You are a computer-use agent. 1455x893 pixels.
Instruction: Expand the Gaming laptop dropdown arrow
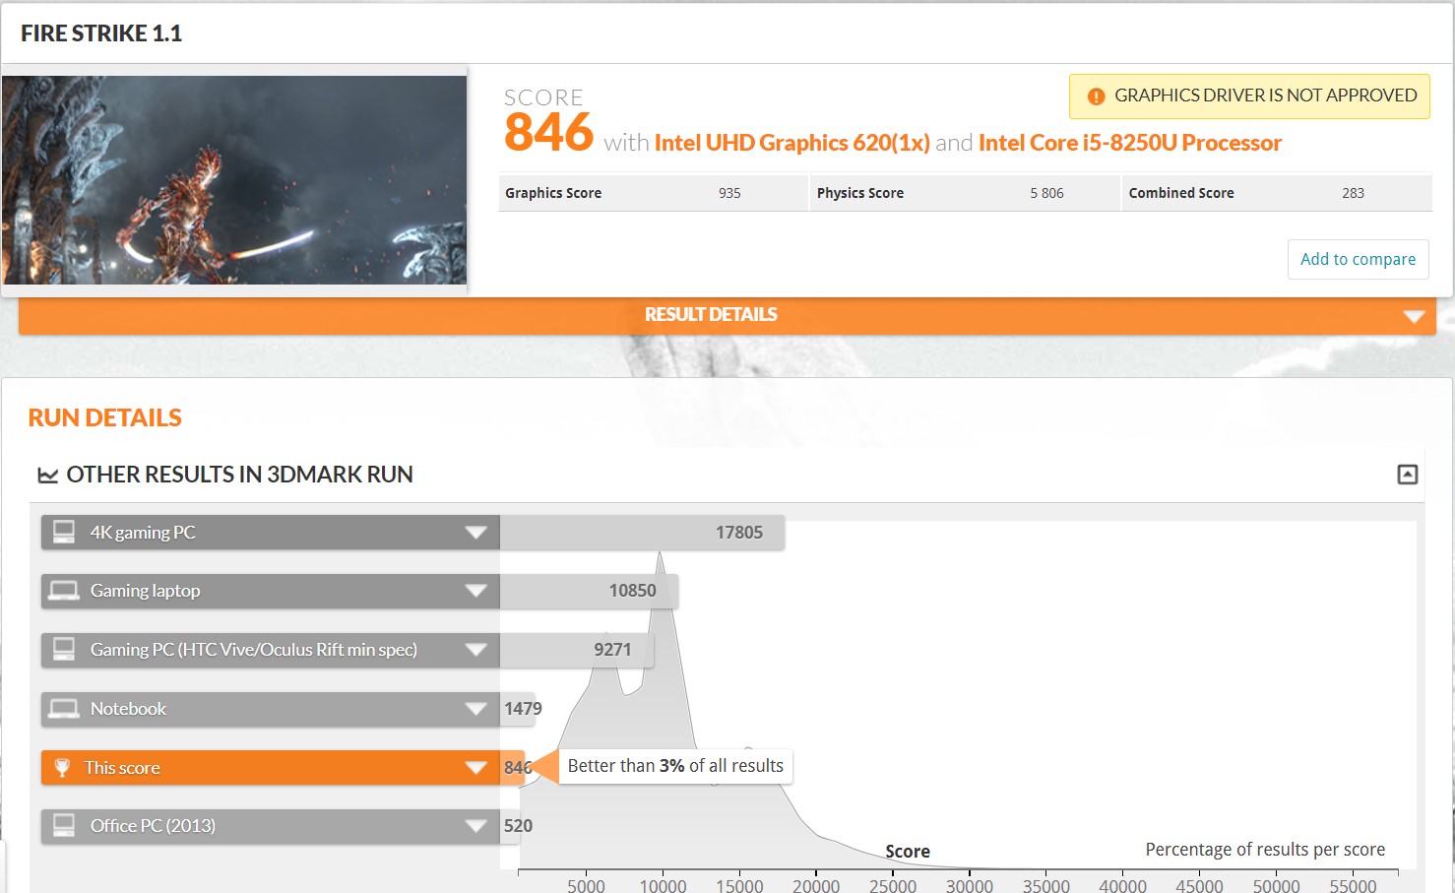coord(476,591)
